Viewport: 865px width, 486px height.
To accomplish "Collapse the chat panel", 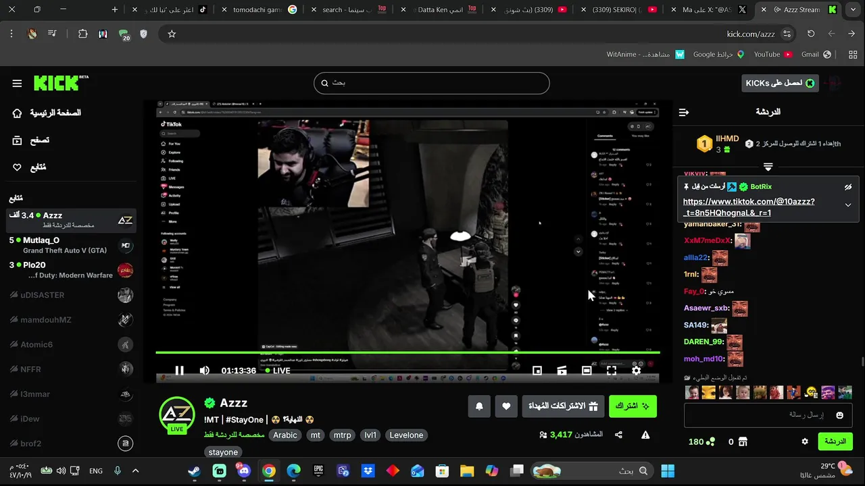I will pos(684,112).
